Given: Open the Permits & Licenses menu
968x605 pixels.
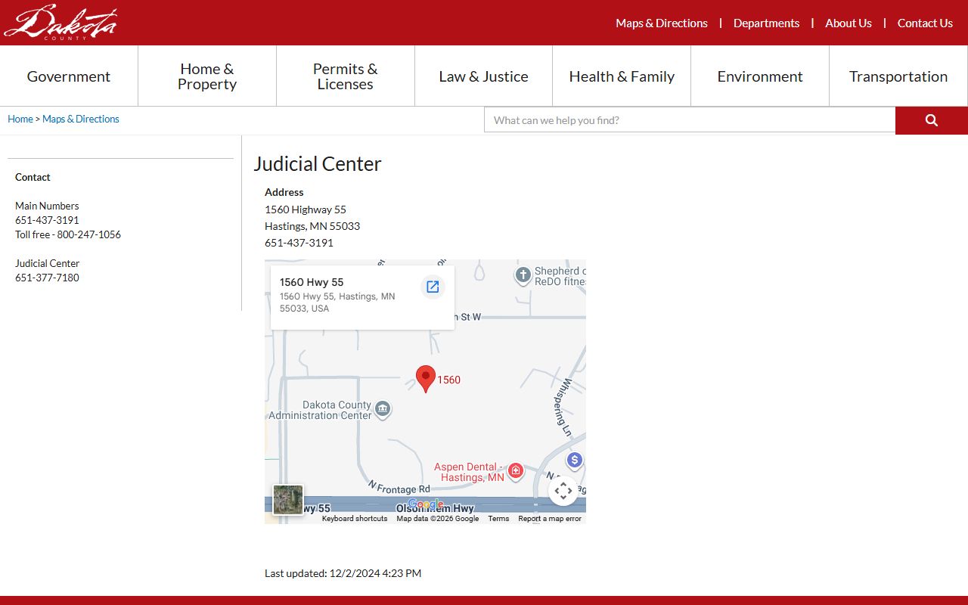Looking at the screenshot, I should click(x=346, y=76).
